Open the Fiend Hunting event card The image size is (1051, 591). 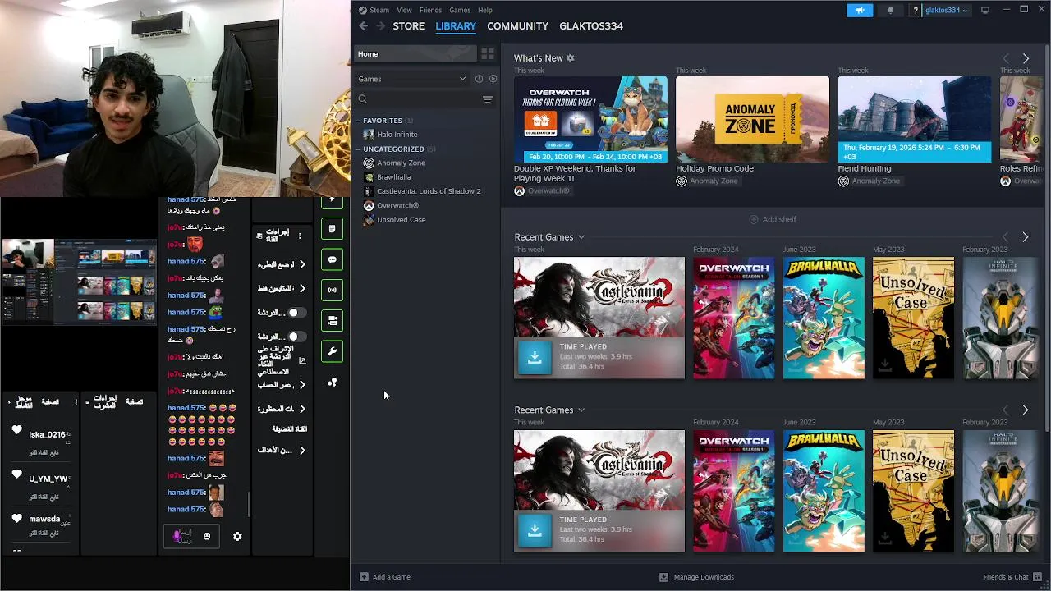pyautogui.click(x=914, y=120)
